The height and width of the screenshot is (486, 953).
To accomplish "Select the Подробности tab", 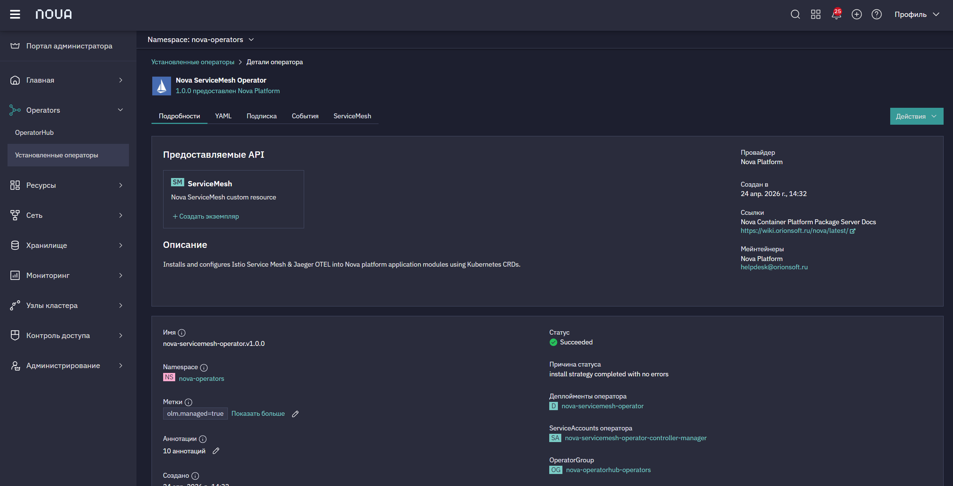I will tap(179, 116).
